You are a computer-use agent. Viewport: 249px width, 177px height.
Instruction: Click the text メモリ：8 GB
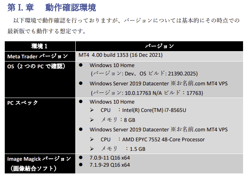click(118, 120)
